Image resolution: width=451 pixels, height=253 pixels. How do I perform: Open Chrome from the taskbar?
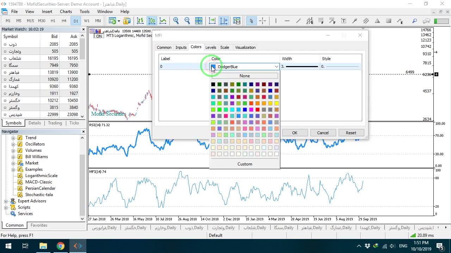pyautogui.click(x=61, y=246)
